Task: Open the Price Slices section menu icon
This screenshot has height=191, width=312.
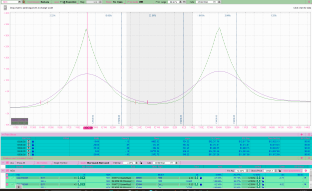Action: [x=309, y=134]
